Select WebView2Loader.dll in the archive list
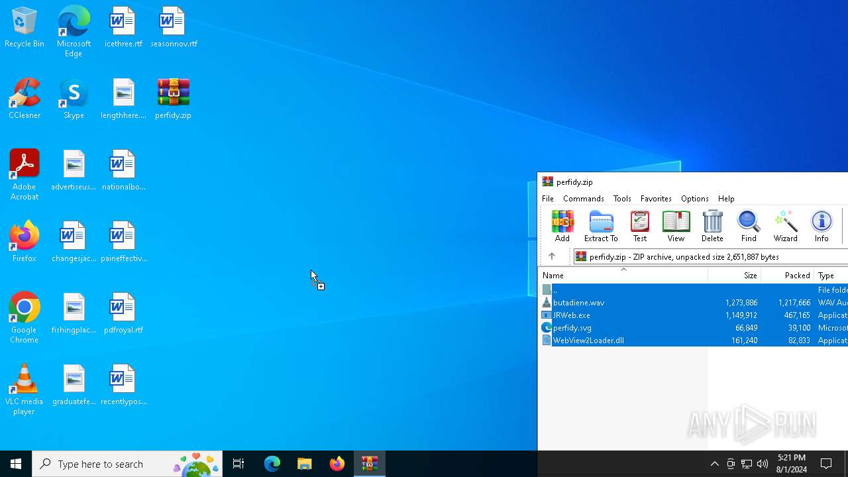The image size is (848, 477). pos(693,341)
